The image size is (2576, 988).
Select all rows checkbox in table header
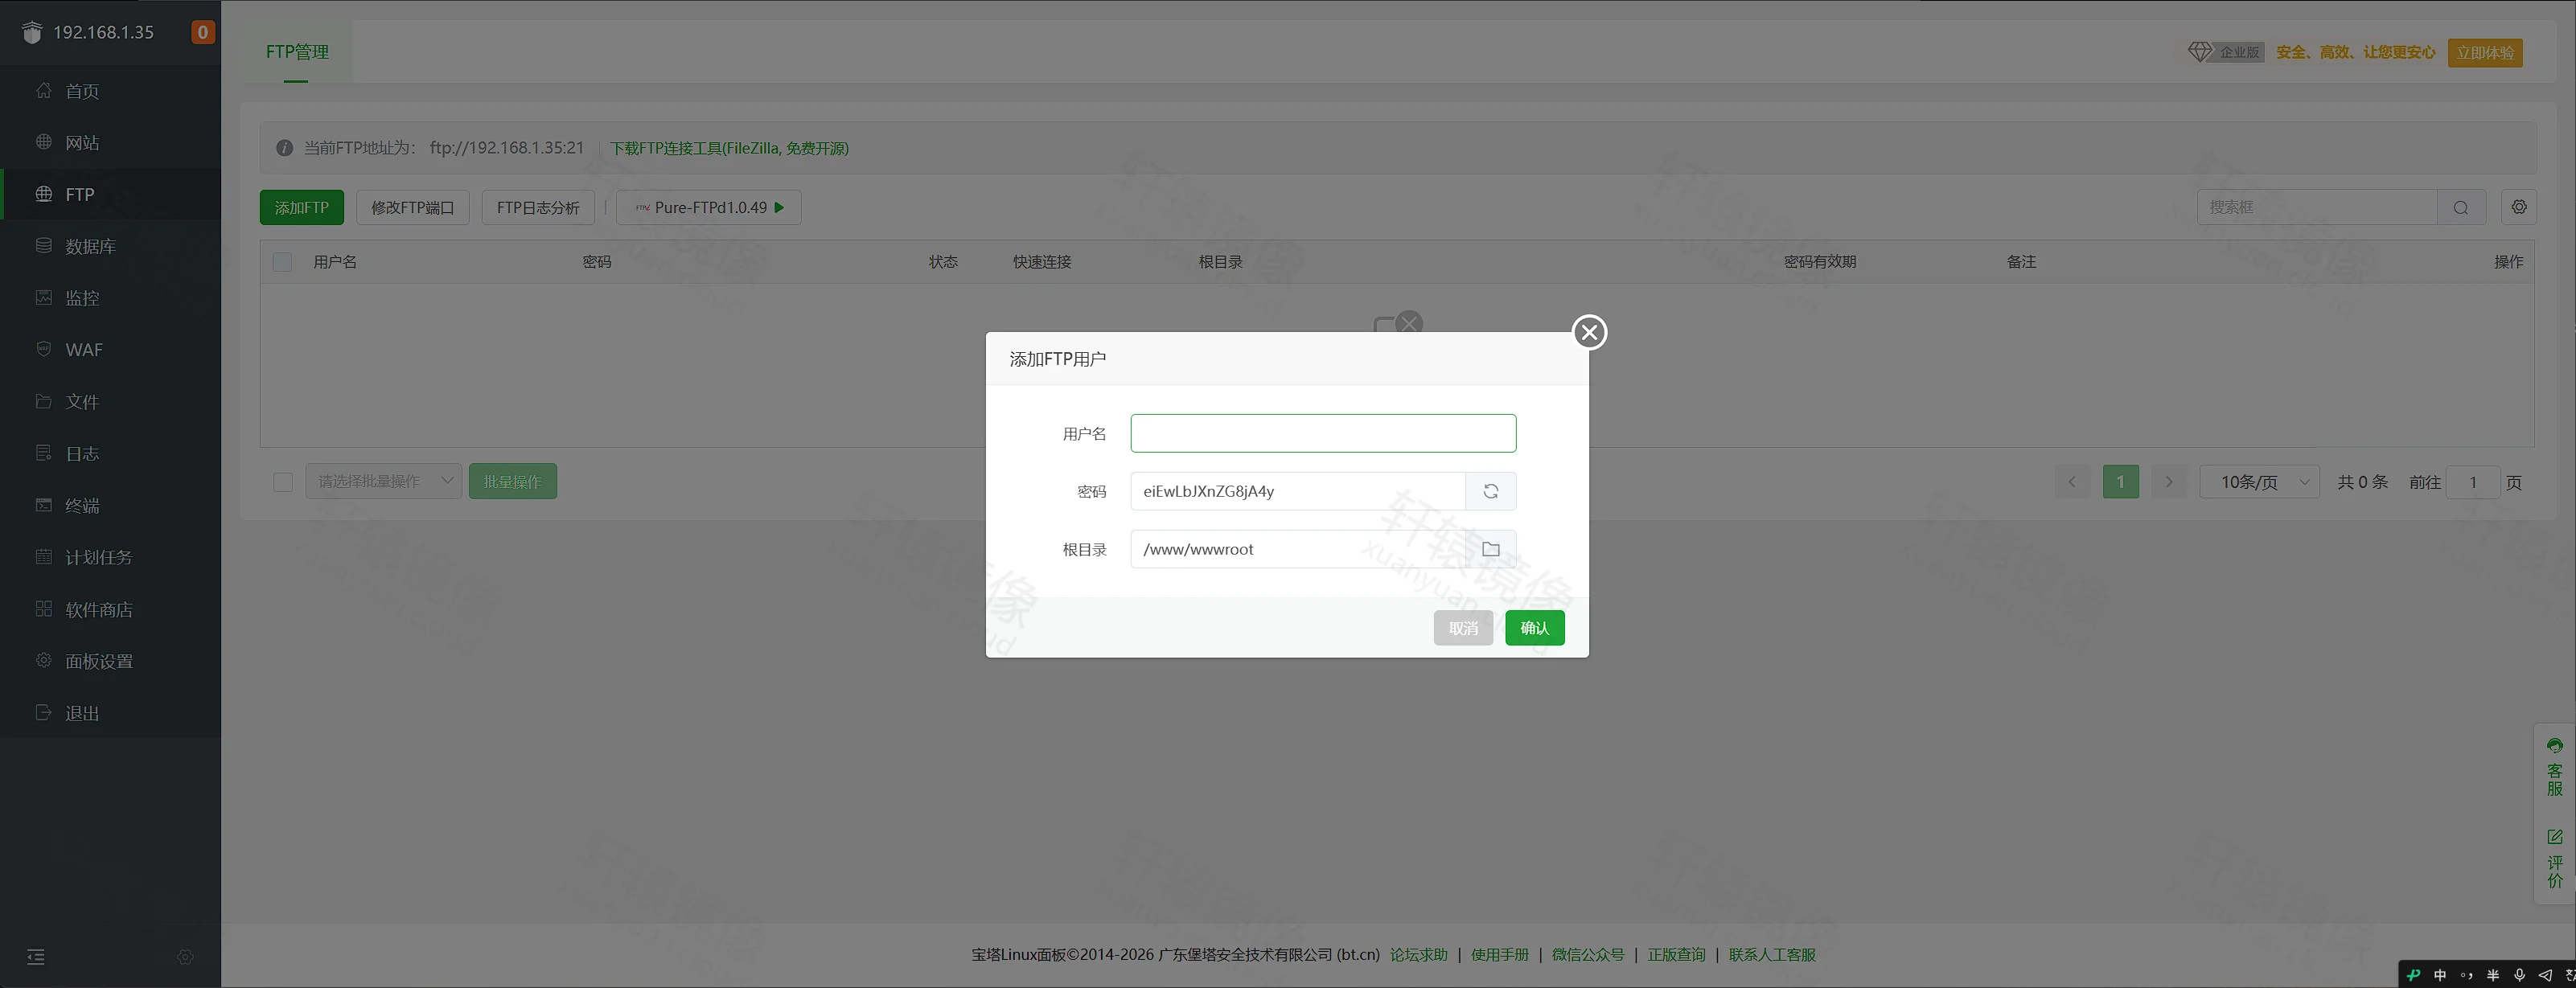(x=282, y=262)
